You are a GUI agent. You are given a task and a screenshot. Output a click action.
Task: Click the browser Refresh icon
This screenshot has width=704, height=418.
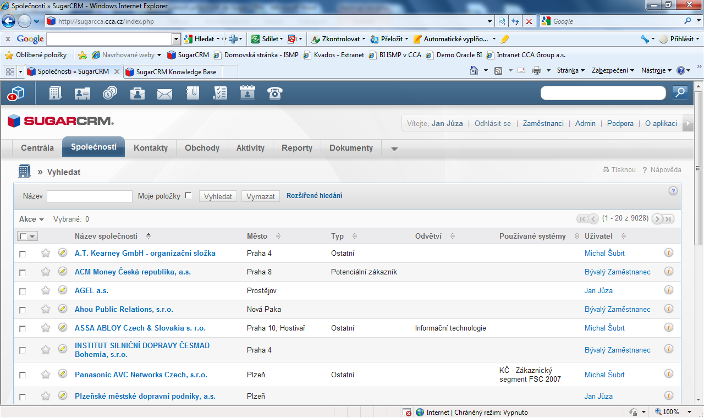tap(515, 21)
